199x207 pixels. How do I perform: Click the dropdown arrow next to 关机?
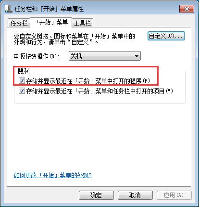click(137, 56)
